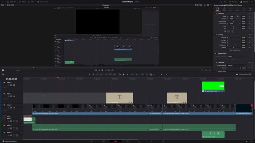
Task: Click the Overwrite Clip toolbar icon
Action: [x=110, y=74]
